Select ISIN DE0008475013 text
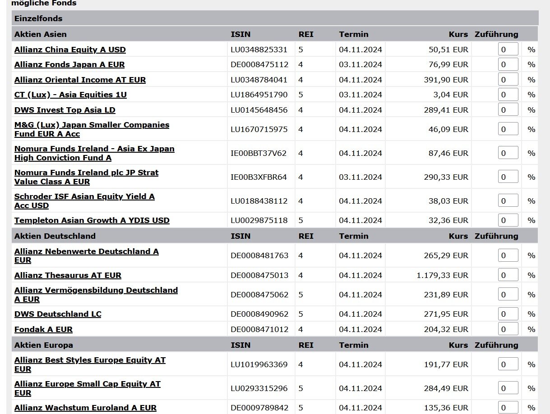The height and width of the screenshot is (414, 550). 259,275
